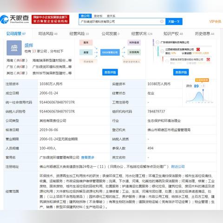This screenshot has width=223, height=223.
Task: Select former name 广东绿润环境管理有限公司
Action: tap(59, 157)
